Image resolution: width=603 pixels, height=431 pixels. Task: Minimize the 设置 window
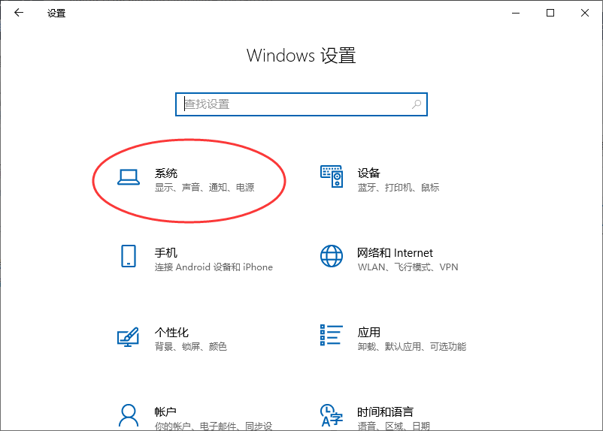(516, 13)
